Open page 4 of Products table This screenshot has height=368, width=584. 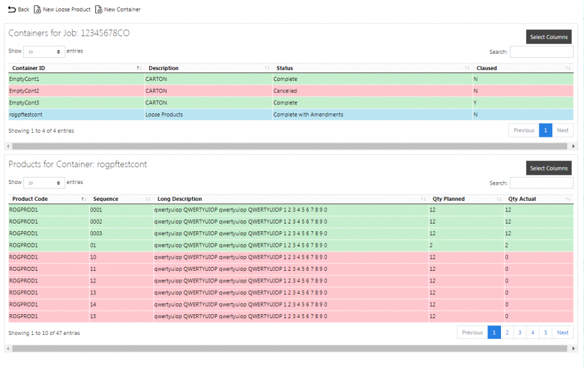[x=533, y=332]
